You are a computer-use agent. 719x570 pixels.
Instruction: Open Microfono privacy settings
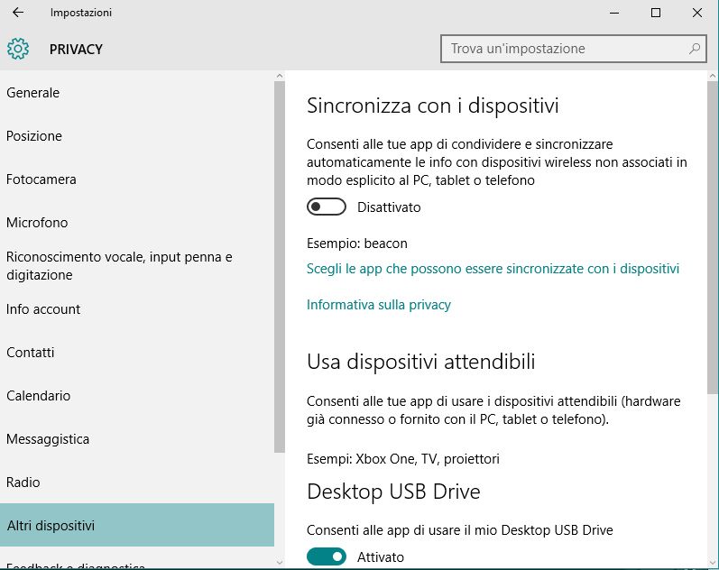(x=37, y=223)
